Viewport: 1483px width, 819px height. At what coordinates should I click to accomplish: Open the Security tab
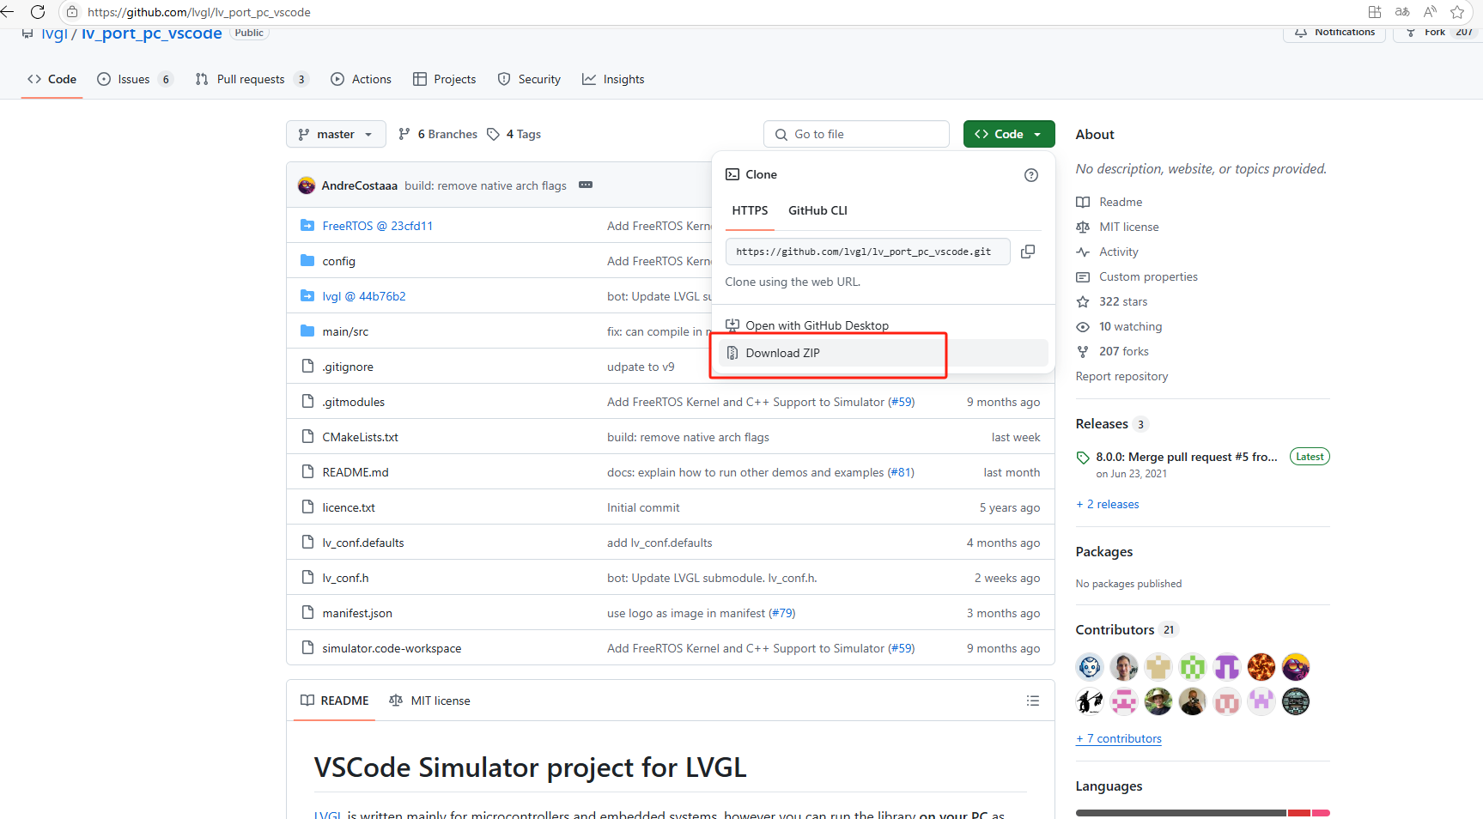(x=529, y=79)
